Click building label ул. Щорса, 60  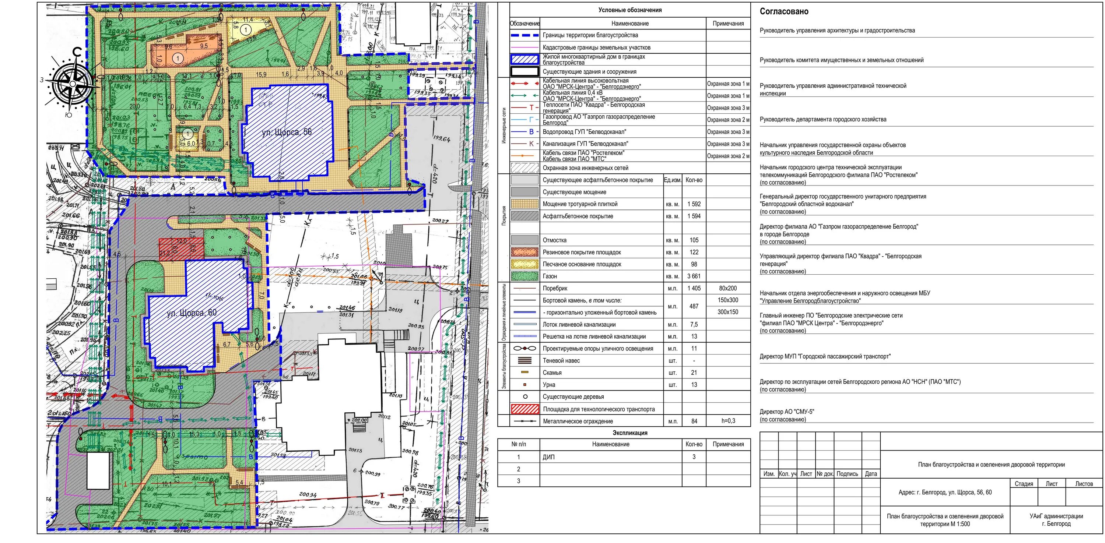[191, 313]
